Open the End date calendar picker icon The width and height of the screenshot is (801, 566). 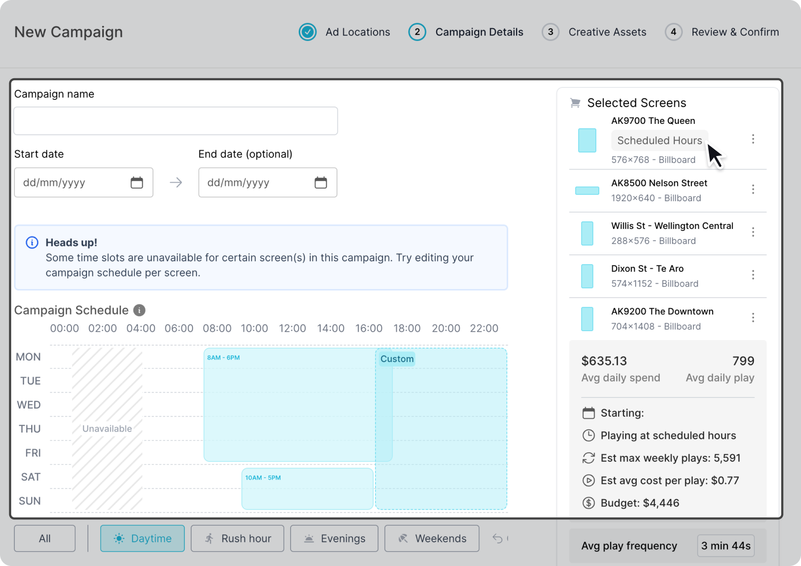tap(321, 182)
